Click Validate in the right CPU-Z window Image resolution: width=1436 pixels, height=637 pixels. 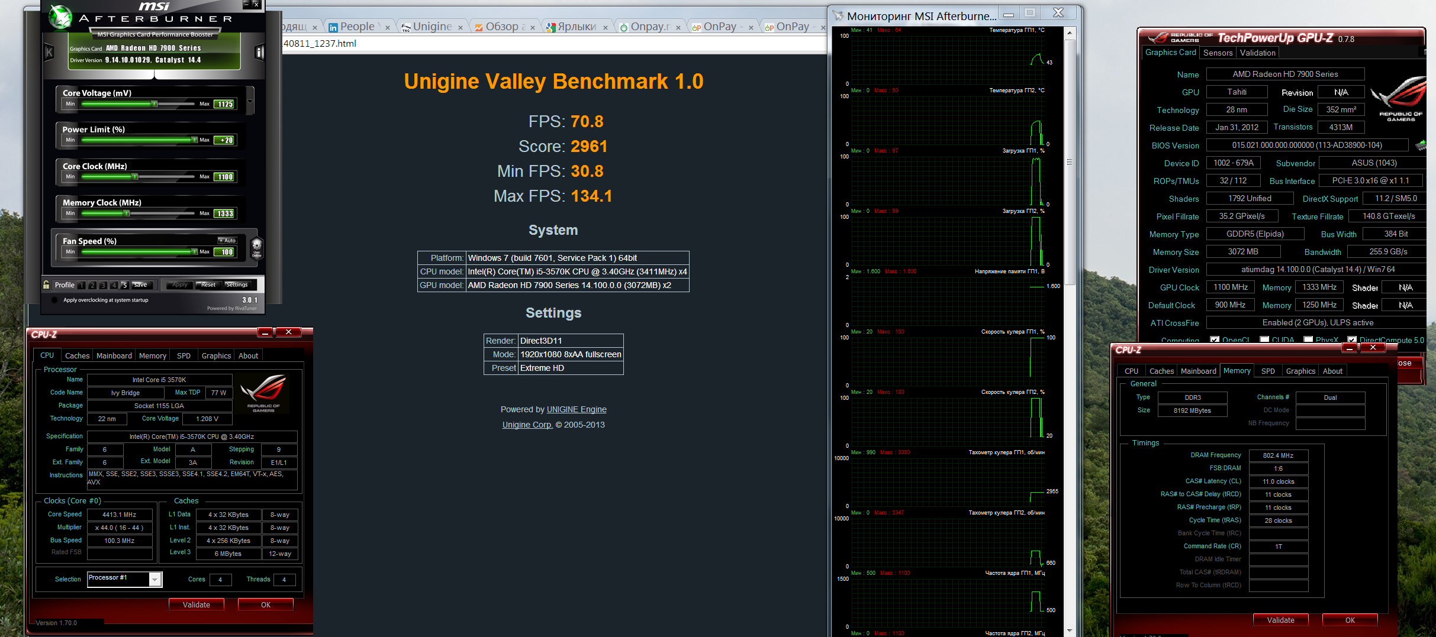[1280, 620]
